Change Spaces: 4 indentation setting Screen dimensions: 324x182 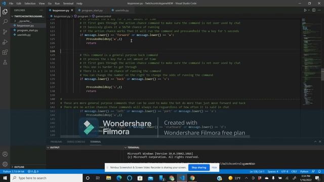(273, 172)
